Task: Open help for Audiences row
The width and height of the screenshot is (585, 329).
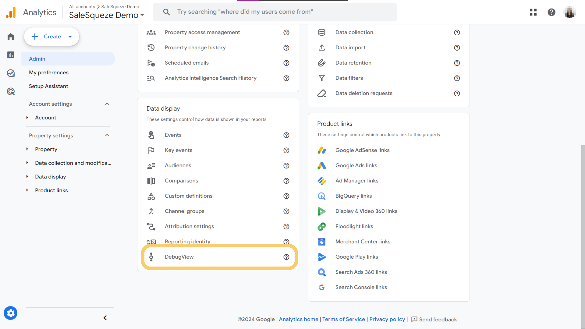Action: (x=286, y=165)
